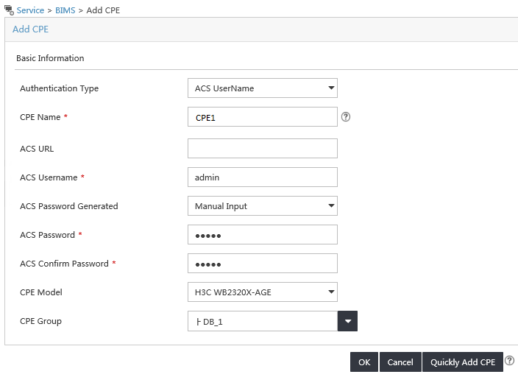Image resolution: width=518 pixels, height=377 pixels.
Task: Click the CPE Group field showing DB_1
Action: pyautogui.click(x=263, y=321)
